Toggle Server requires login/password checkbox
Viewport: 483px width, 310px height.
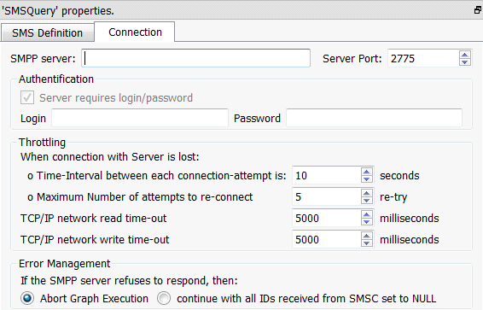click(27, 97)
